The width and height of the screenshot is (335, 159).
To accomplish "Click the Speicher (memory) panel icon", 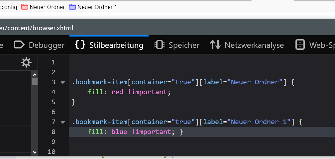I will click(x=160, y=45).
